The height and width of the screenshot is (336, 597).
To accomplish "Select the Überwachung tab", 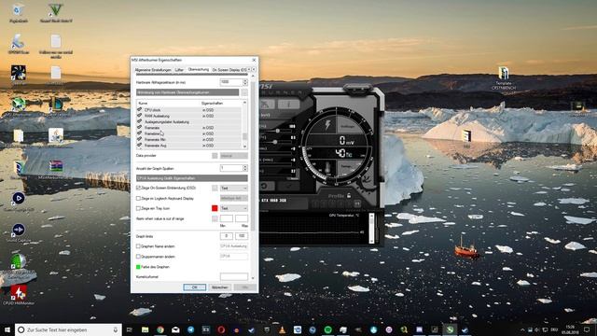I will 199,69.
